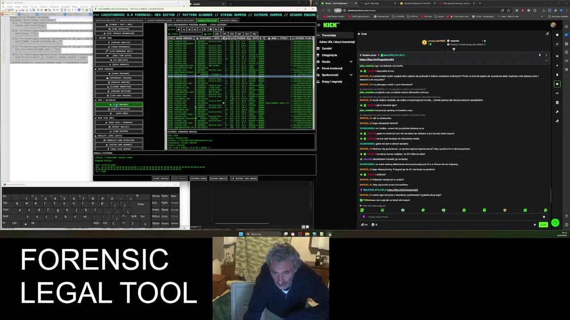Image resolution: width=570 pixels, height=320 pixels.
Task: Open Osiągnięcia in Kick sidebar
Action: coord(330,55)
